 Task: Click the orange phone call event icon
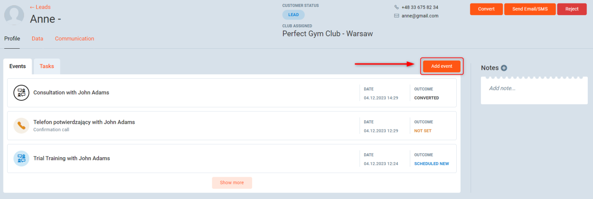[21, 126]
